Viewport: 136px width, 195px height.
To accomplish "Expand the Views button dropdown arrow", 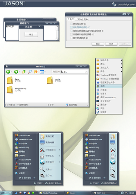I will (45, 72).
